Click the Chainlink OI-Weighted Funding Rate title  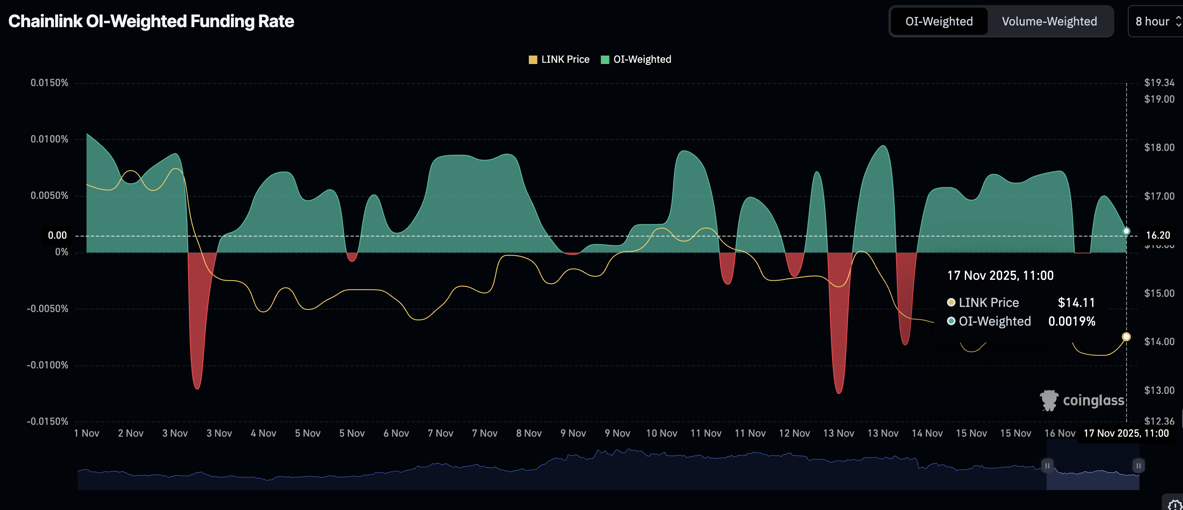pyautogui.click(x=151, y=21)
